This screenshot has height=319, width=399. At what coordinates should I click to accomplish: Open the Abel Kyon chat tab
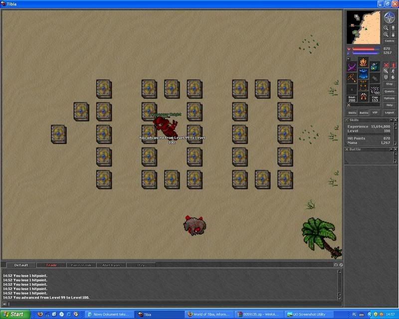pyautogui.click(x=111, y=265)
